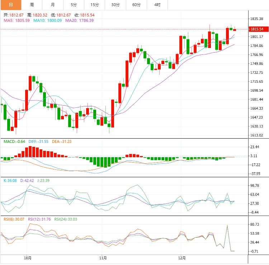269x265 pixels.
Task: Select the RSI(6) indicator label
Action: point(14,219)
